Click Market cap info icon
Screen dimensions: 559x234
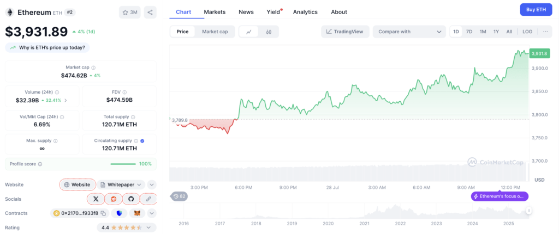tap(93, 67)
